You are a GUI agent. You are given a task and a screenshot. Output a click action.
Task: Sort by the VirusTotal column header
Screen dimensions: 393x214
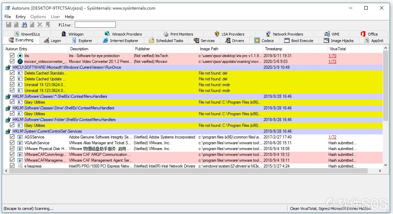coord(355,49)
